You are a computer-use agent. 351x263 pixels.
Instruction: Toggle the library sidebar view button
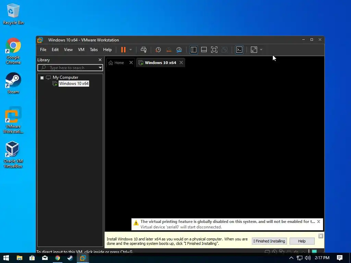tap(194, 50)
